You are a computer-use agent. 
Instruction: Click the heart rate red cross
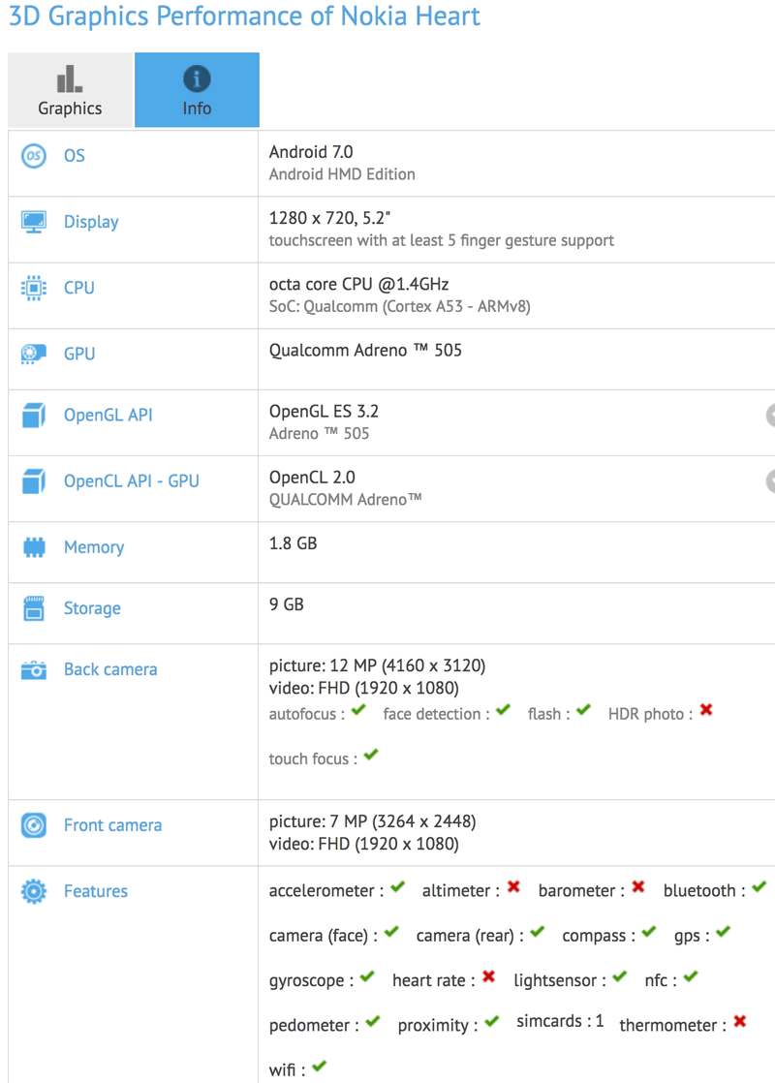tap(489, 976)
